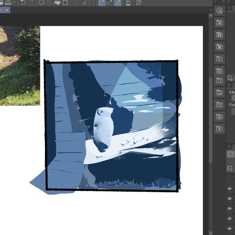Open material folder with bold X icon
Viewport: 235px width, 235px height.
click(219, 47)
